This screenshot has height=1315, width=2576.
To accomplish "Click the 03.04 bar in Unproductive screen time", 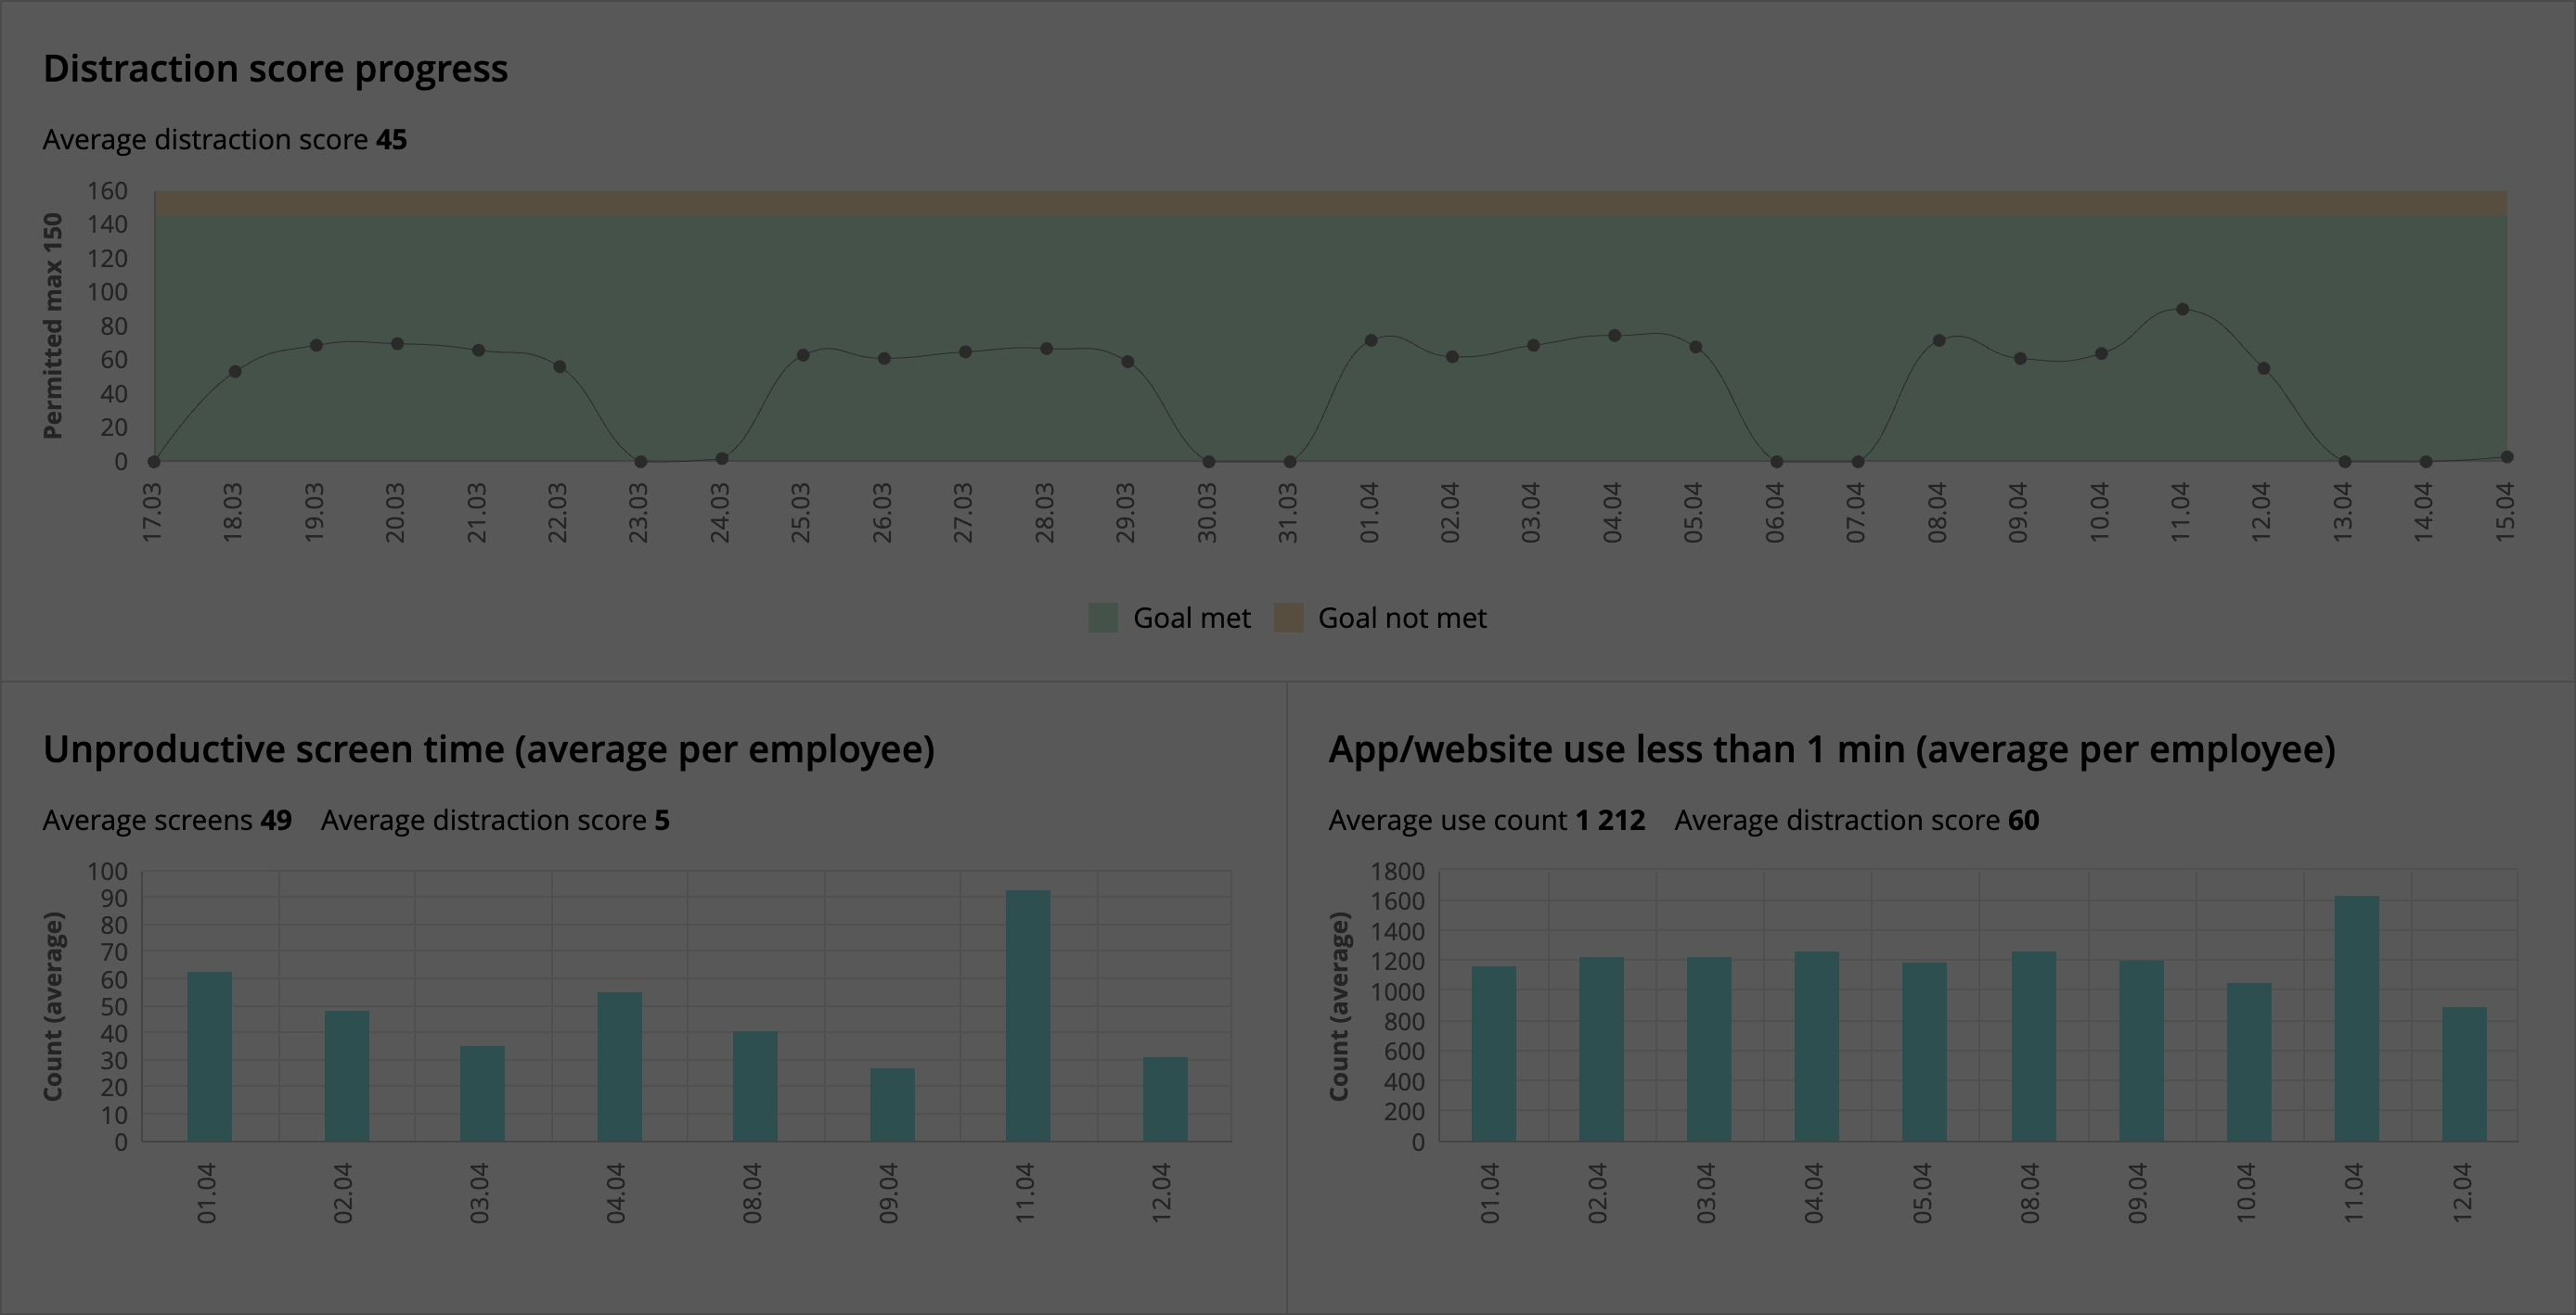I will tap(482, 1093).
